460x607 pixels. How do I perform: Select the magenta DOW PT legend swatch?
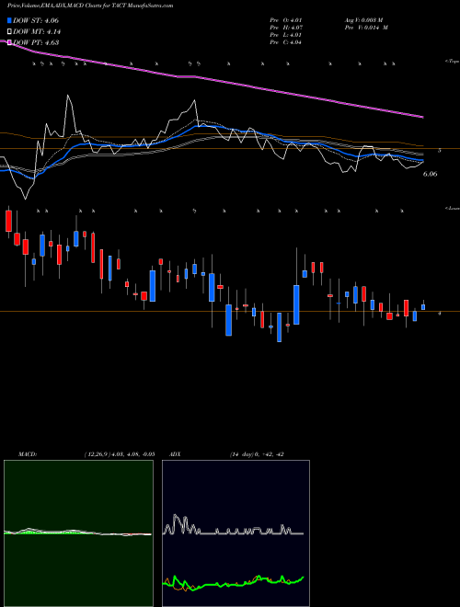[10, 42]
